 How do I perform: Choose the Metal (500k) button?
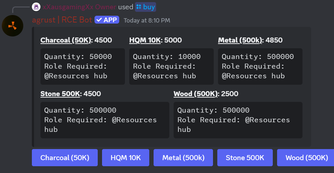pyautogui.click(x=183, y=158)
